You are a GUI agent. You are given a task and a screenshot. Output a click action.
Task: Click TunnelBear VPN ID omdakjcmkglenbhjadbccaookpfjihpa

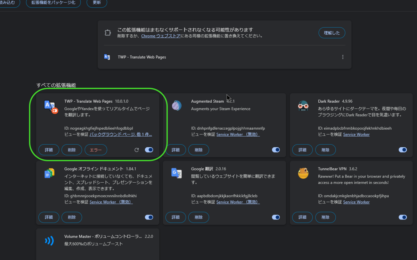(x=353, y=196)
